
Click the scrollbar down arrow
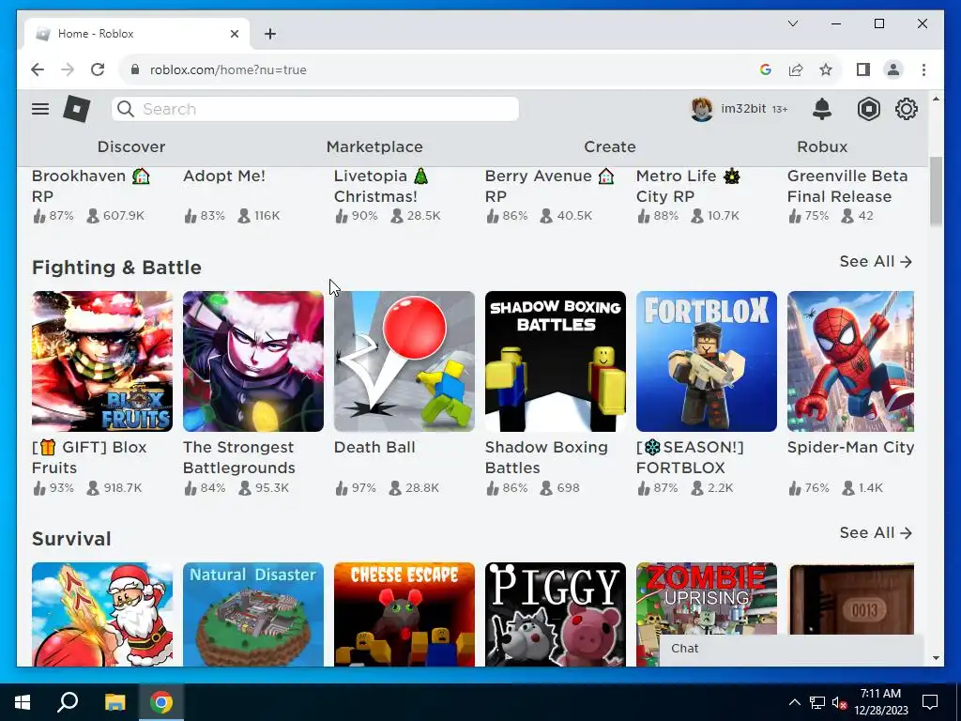pos(936,658)
